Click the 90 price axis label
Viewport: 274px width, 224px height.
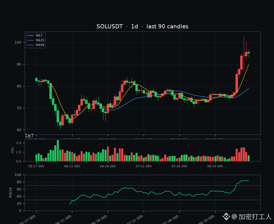19,64
